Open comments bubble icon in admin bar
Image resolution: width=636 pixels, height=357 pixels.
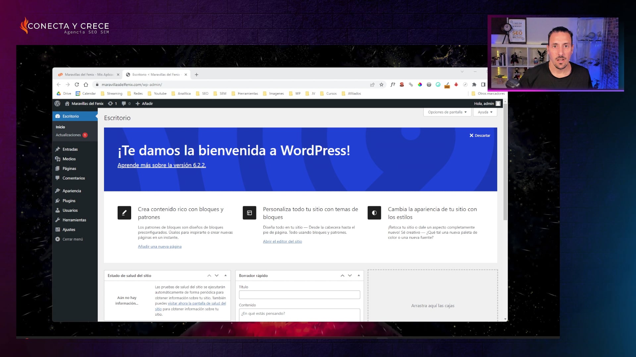click(126, 103)
